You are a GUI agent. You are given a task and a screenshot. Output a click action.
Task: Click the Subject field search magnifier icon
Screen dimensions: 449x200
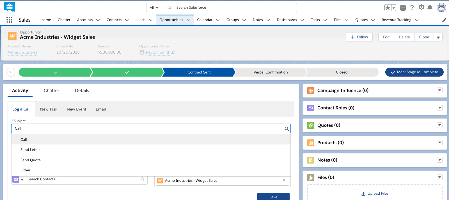pyautogui.click(x=287, y=129)
